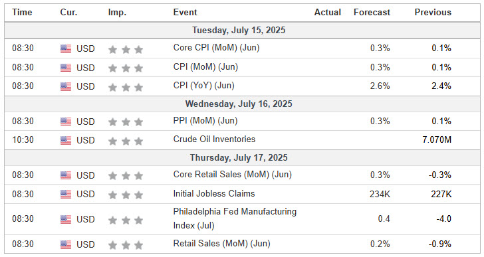Open the Core CPI (MoM) (Jun) event
The width and height of the screenshot is (484, 257).
coord(216,48)
